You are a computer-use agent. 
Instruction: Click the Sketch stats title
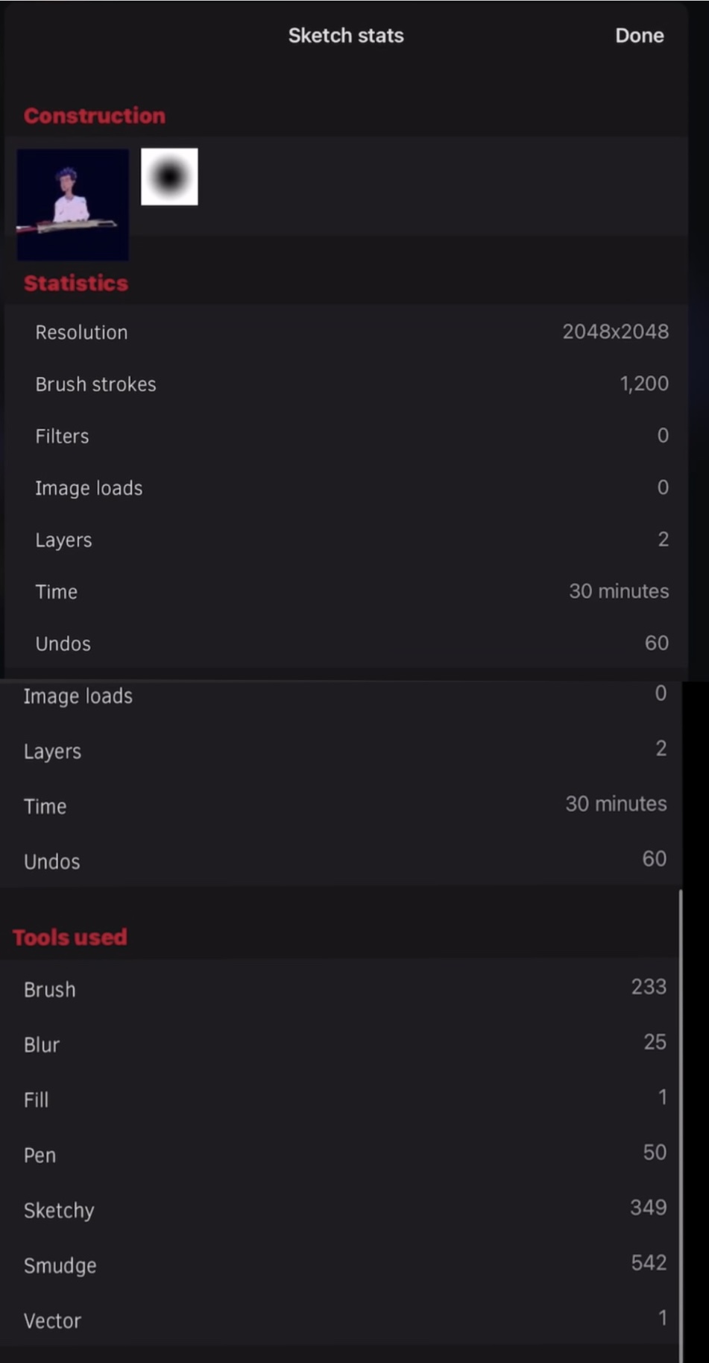346,36
